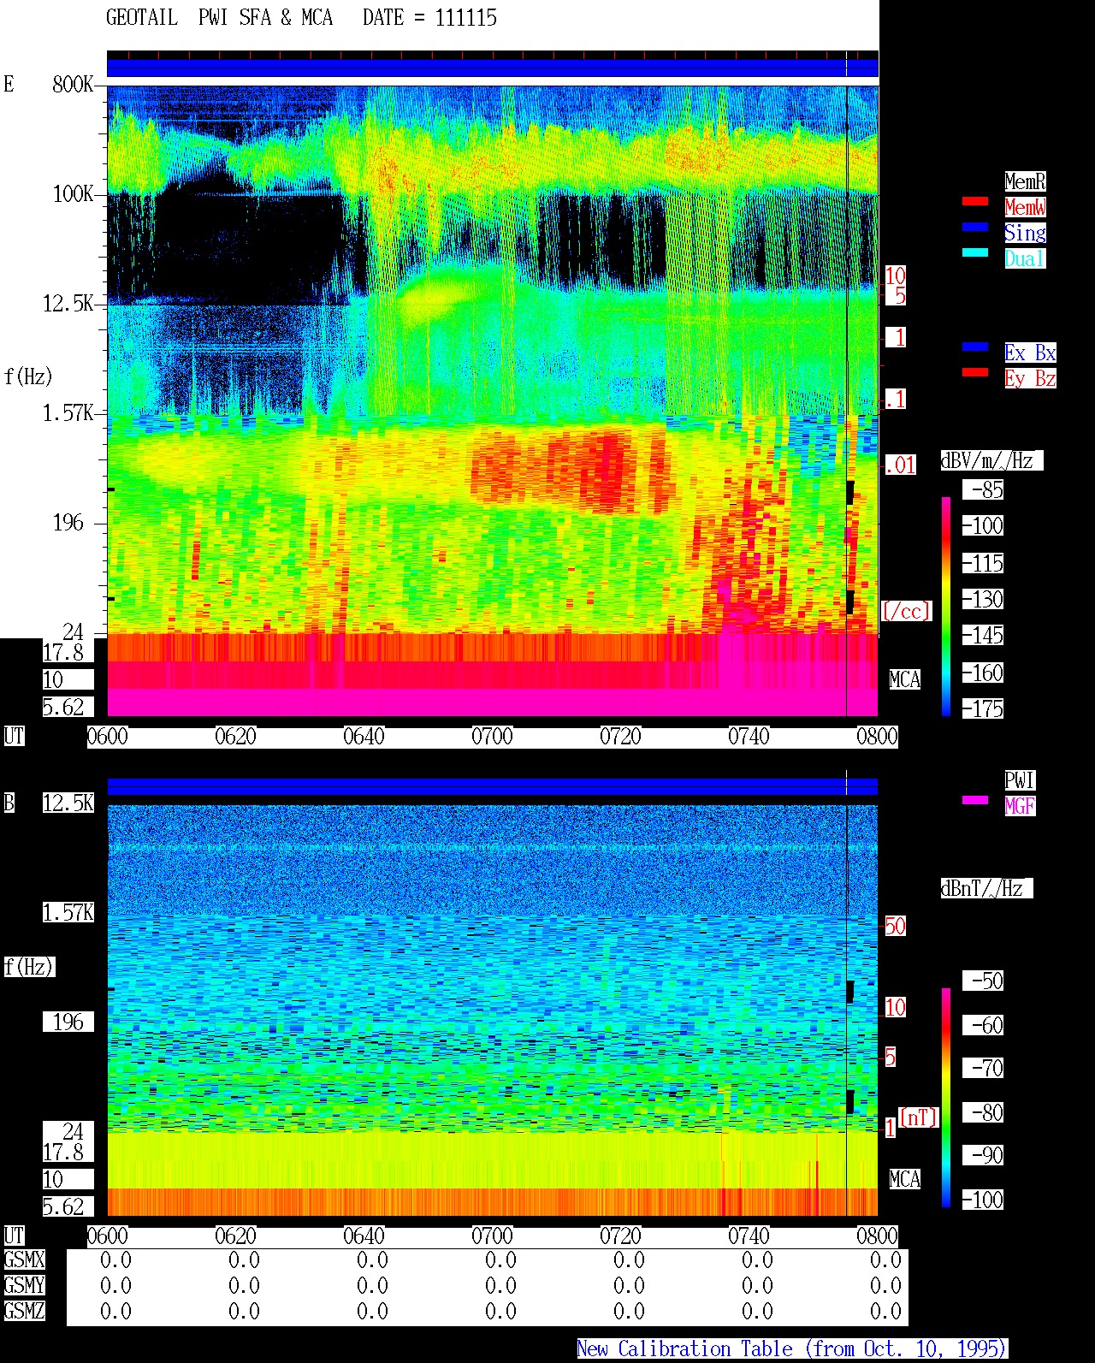The image size is (1095, 1363).
Task: Select the MemR legend label
Action: pos(1025,181)
